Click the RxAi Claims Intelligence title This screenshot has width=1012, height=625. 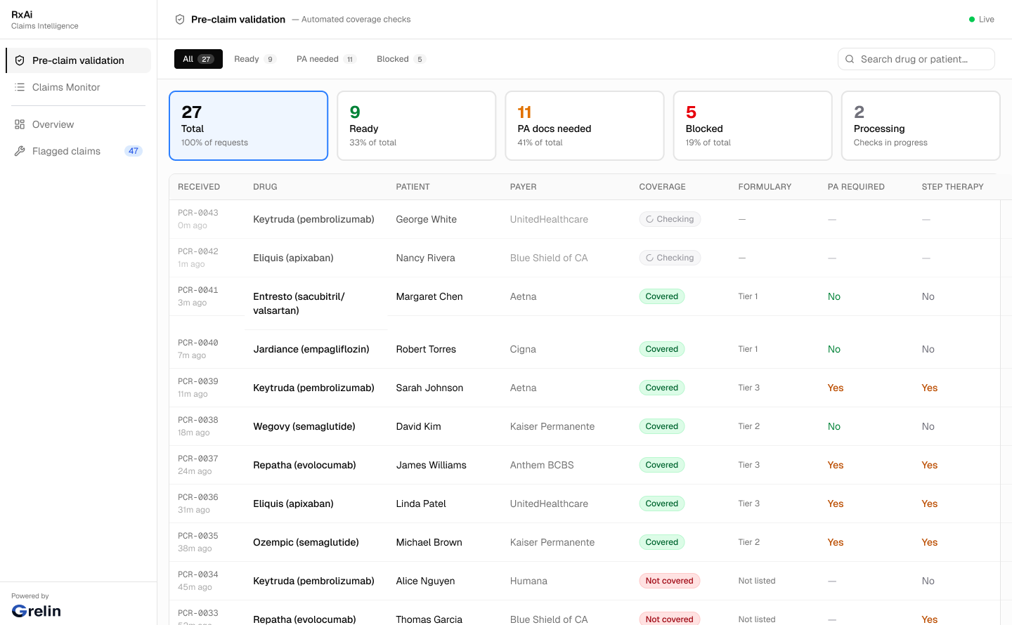tap(44, 20)
